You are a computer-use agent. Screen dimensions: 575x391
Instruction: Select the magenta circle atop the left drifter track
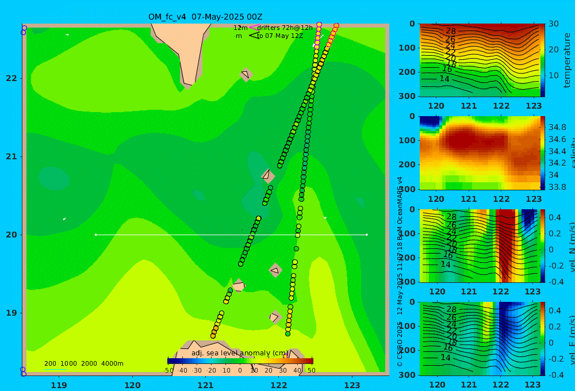[x=319, y=25]
